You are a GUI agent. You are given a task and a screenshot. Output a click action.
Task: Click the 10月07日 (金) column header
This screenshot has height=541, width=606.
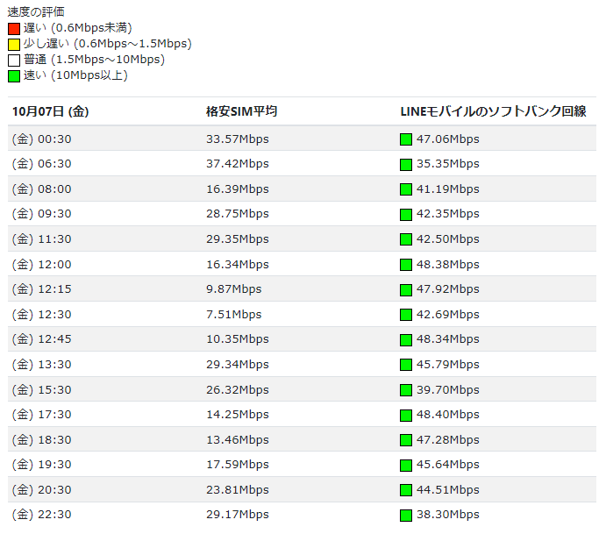(50, 111)
